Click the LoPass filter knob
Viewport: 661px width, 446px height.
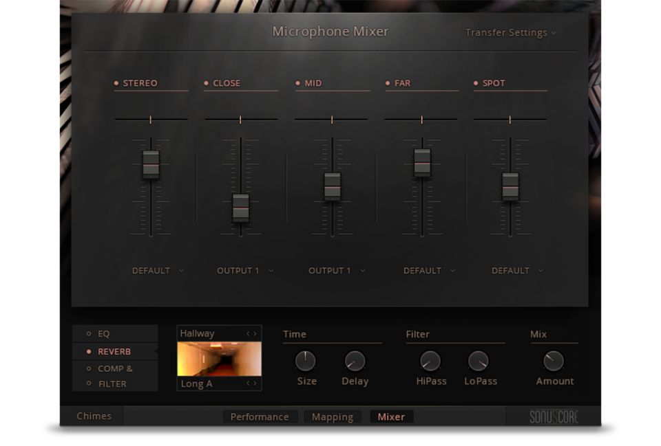[x=479, y=361]
